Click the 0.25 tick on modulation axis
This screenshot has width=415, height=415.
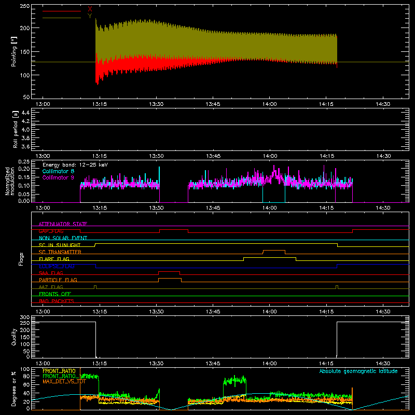point(24,162)
